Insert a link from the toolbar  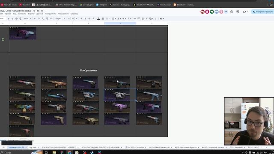[134, 18]
